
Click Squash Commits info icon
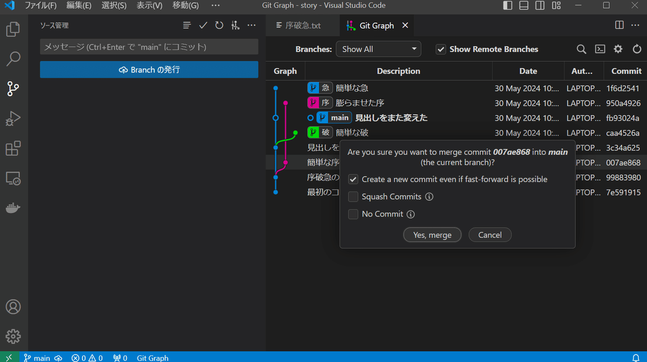[x=429, y=197]
